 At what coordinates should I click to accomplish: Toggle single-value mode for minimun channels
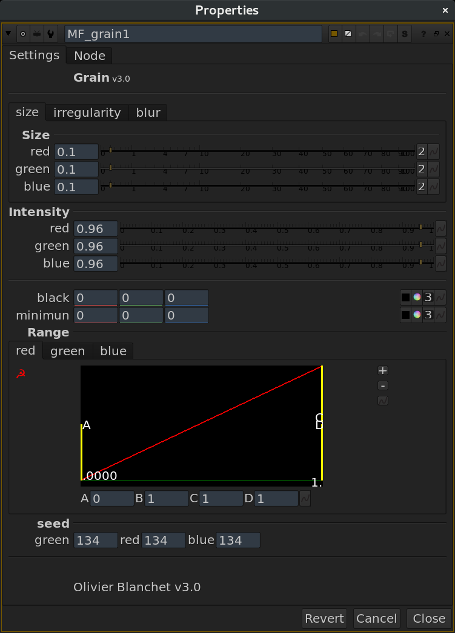click(428, 315)
